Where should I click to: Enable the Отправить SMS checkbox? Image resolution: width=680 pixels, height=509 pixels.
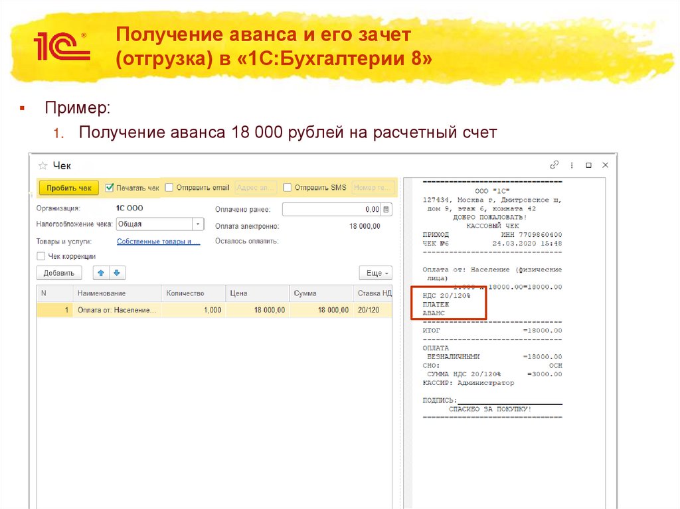point(287,187)
